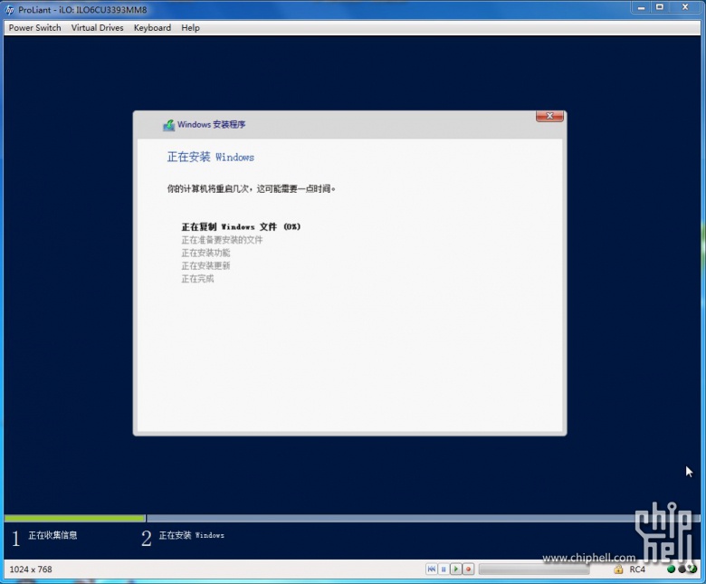Viewport: 706px width, 584px height.
Task: Click the HP logo in title bar
Action: pyautogui.click(x=9, y=10)
